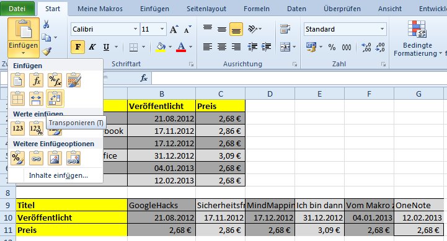Select the Transponieren paste option

55,99
